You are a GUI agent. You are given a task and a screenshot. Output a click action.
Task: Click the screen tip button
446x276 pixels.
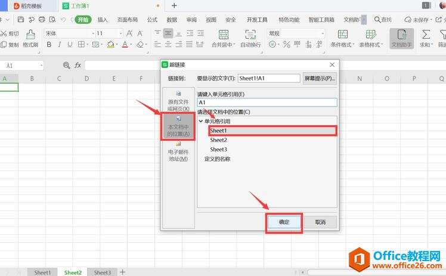click(320, 78)
